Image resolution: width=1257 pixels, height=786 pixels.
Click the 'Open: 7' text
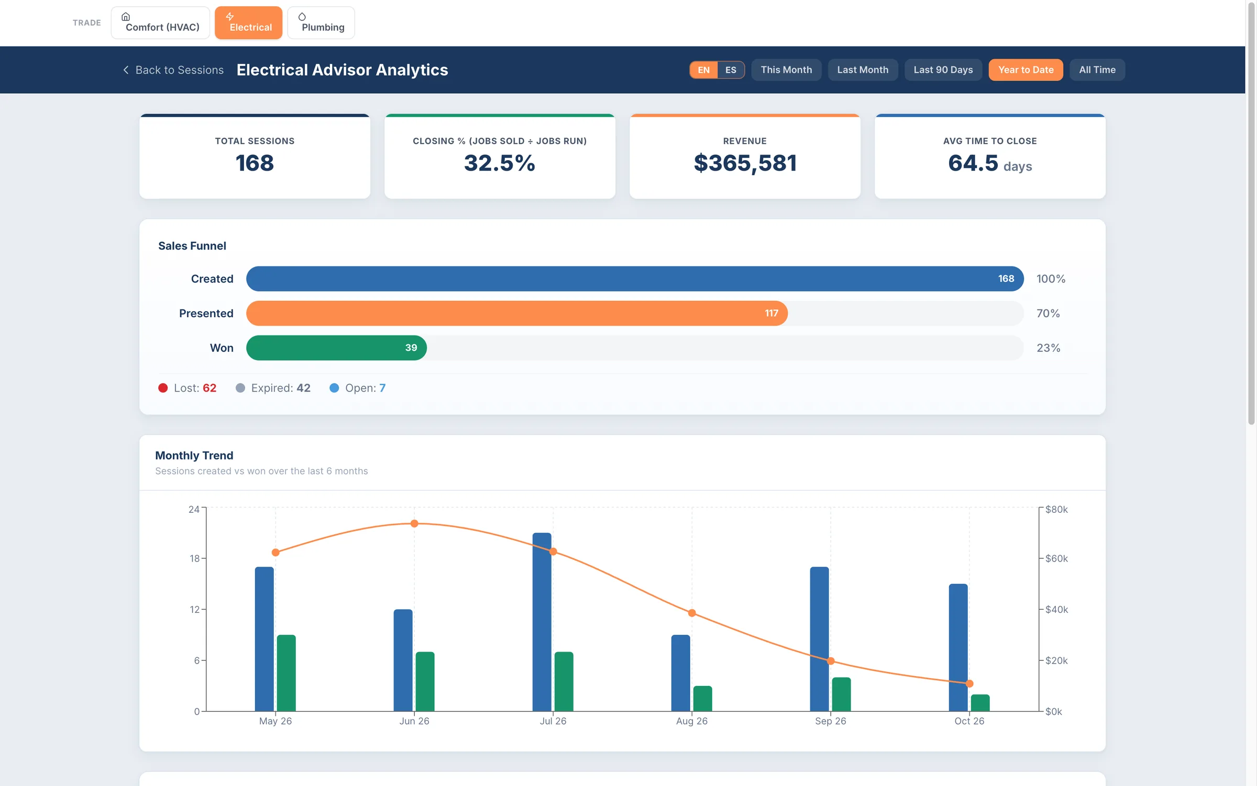tap(365, 388)
